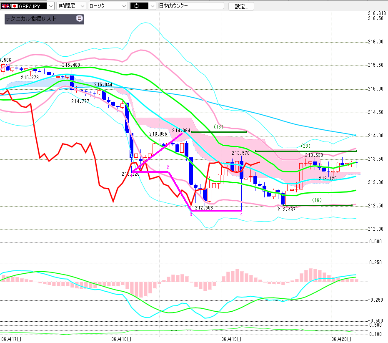Click the 215.00 price axis value
Image resolution: width=388 pixels, height=343 pixels.
tap(375, 89)
